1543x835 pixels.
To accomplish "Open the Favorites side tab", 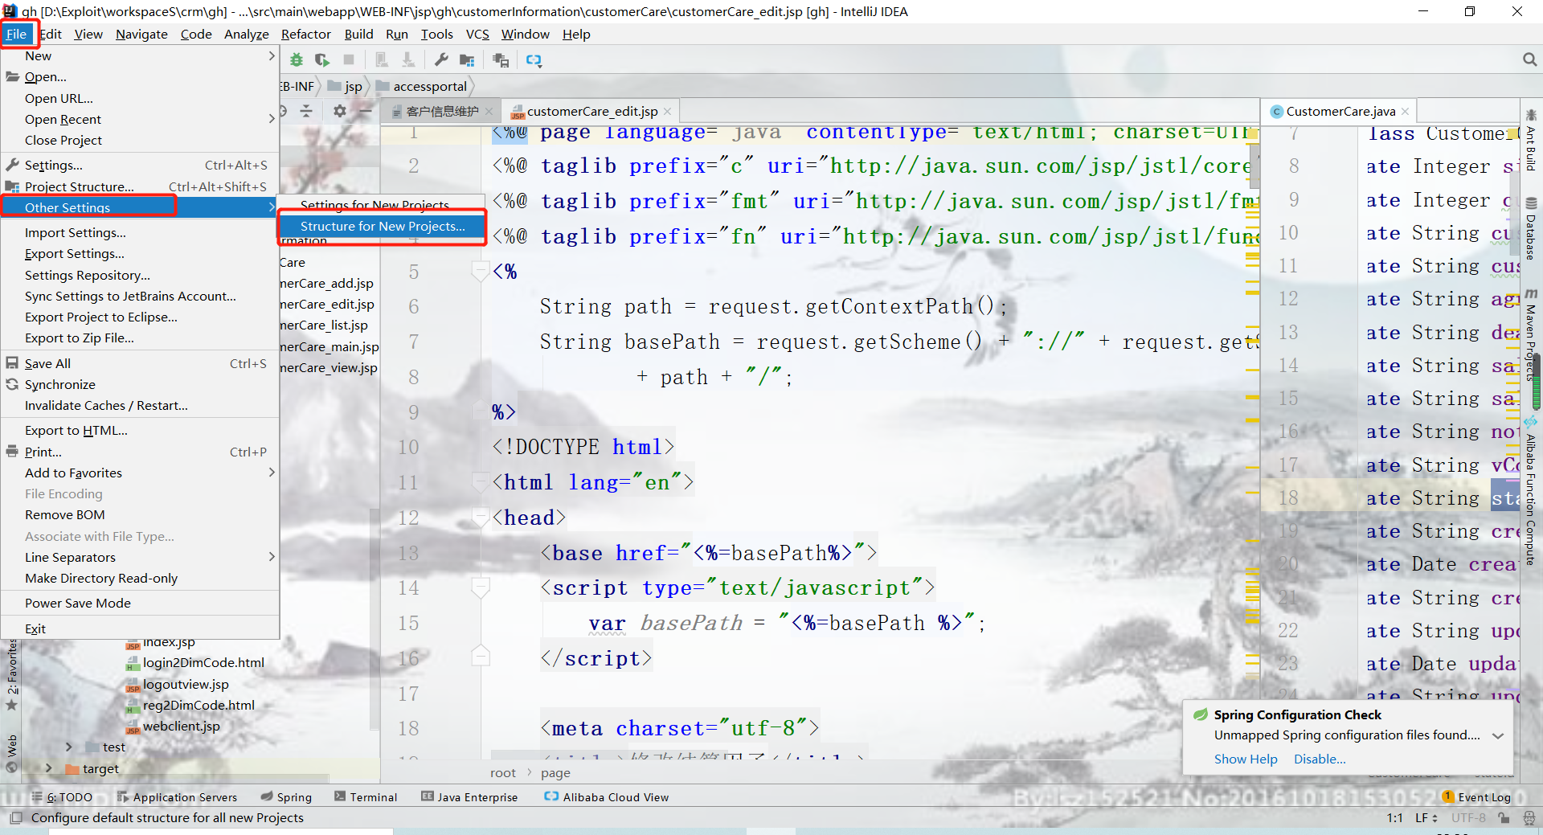I will tap(12, 675).
